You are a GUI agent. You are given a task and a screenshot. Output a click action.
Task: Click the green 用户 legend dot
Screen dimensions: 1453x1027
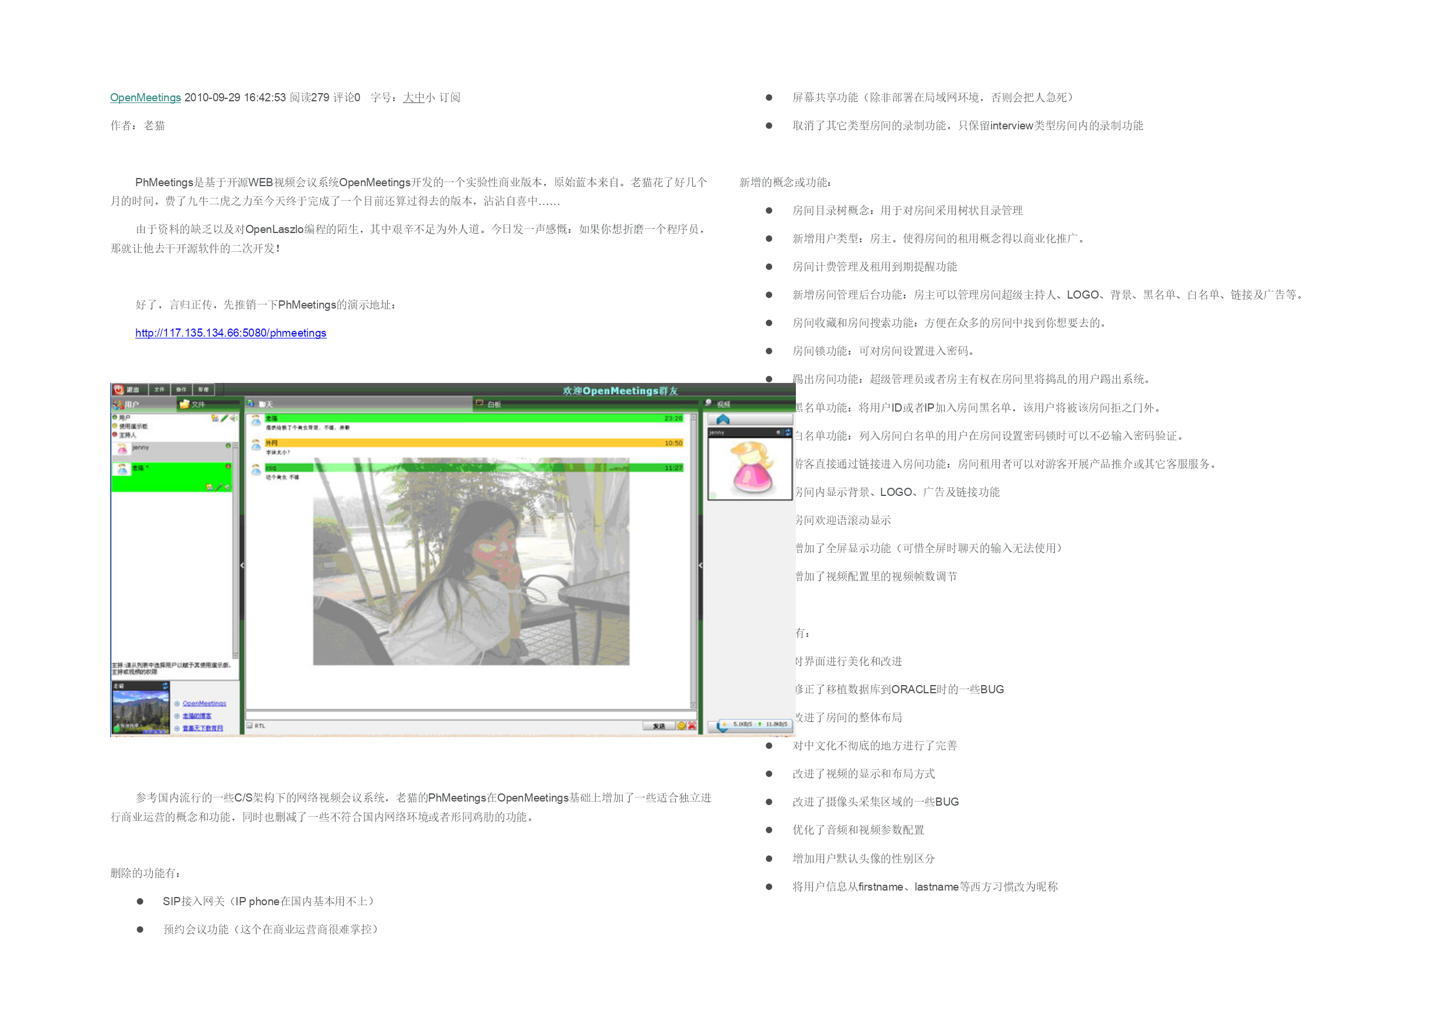(115, 417)
